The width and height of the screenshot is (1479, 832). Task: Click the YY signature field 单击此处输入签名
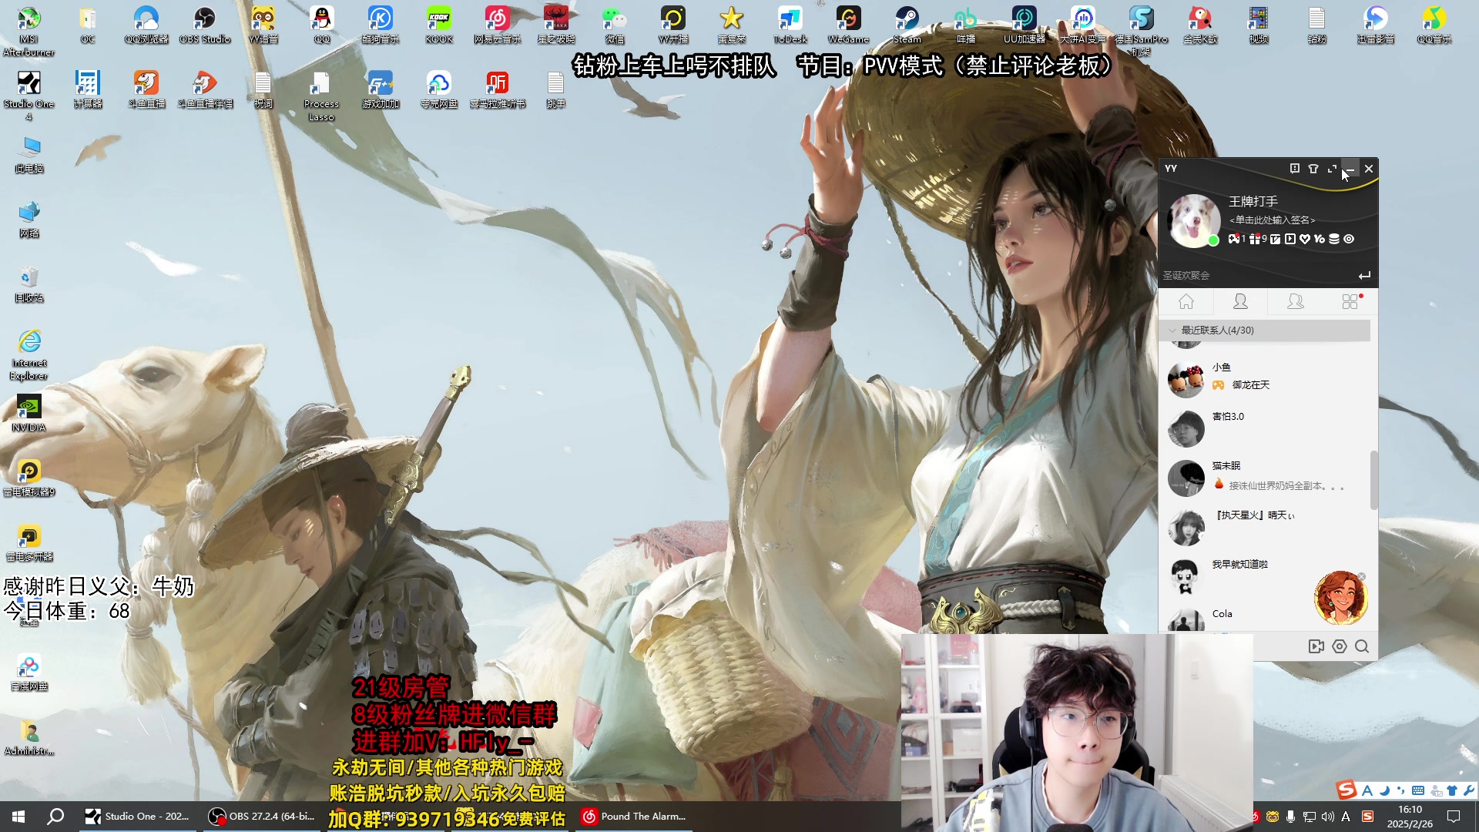[1272, 220]
